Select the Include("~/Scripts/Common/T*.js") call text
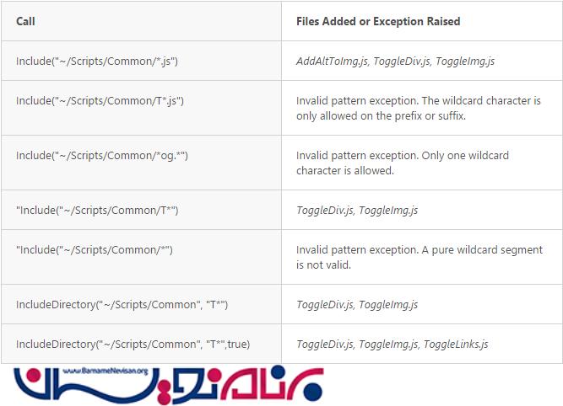 [100, 101]
